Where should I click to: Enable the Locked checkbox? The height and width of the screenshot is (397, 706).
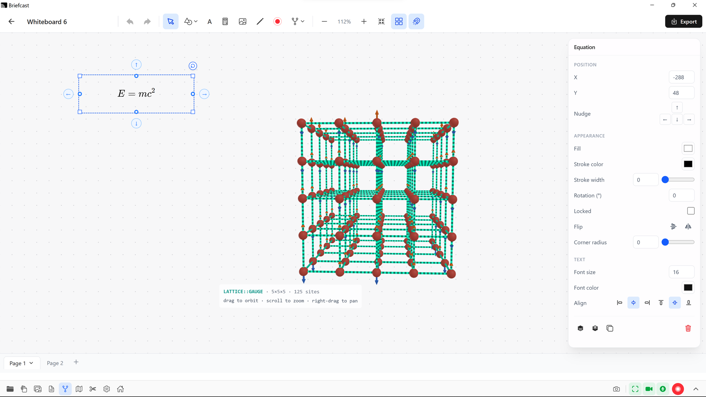coord(691,211)
